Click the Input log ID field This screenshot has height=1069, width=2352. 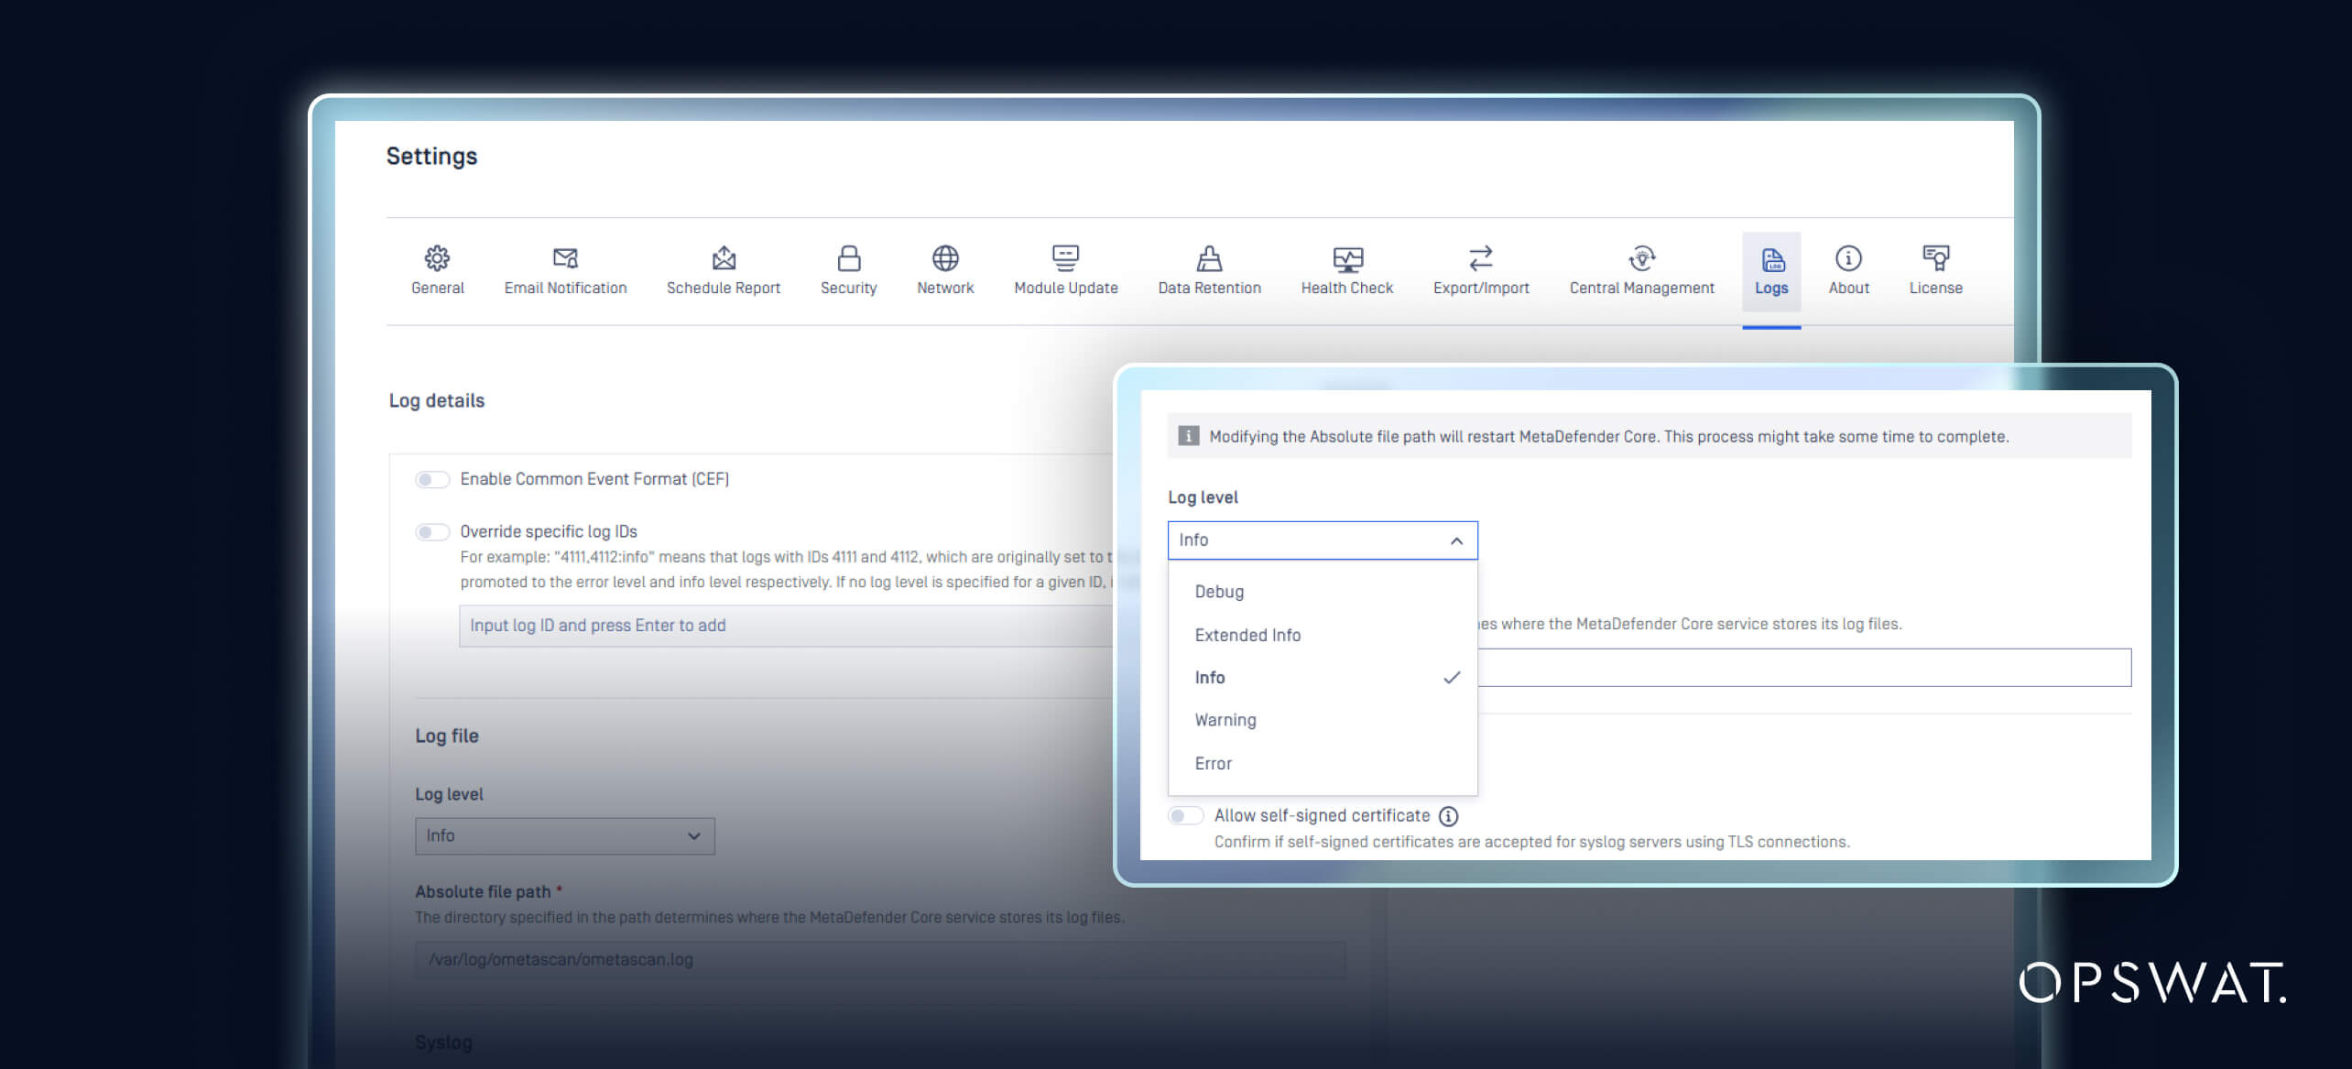pos(779,626)
